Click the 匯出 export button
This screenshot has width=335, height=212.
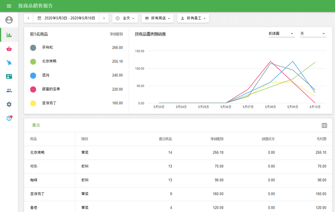click(36, 125)
